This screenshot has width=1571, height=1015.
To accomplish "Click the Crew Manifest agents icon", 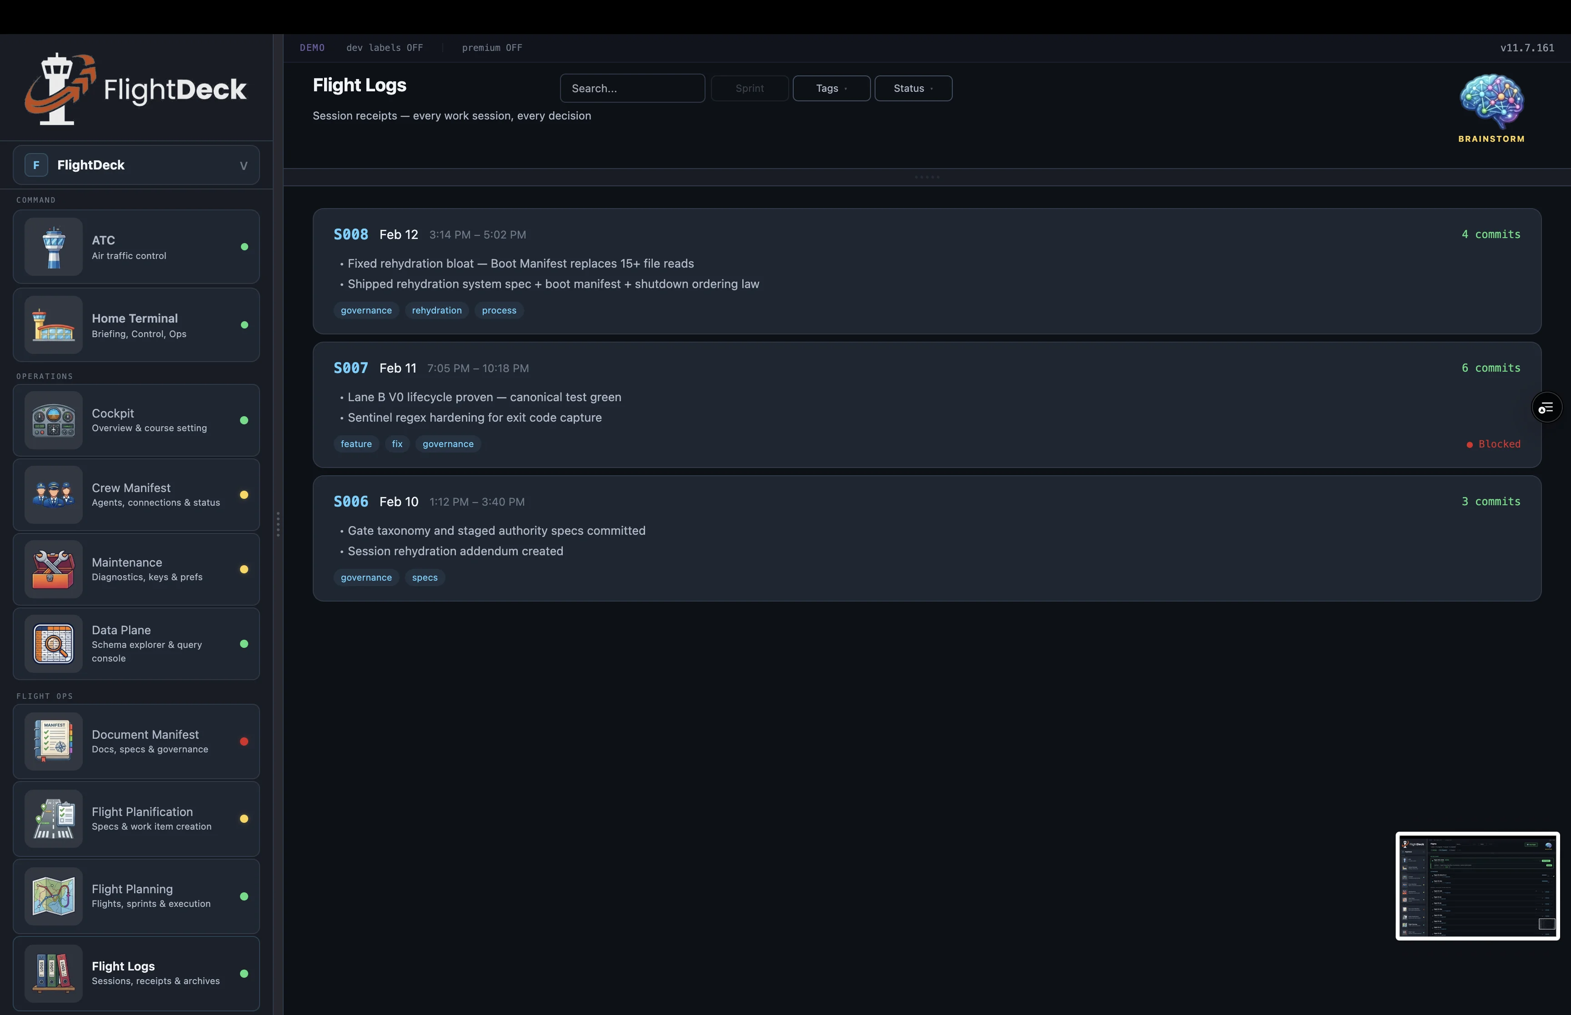I will [x=53, y=495].
